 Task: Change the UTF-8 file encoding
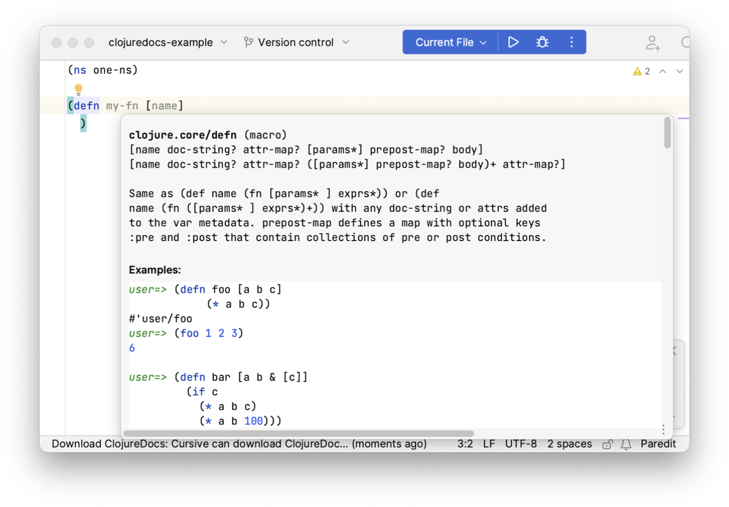[520, 444]
